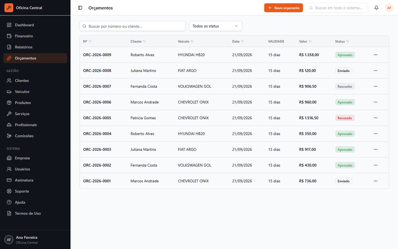Viewport: 398px width, 249px height.
Task: Open Ajuda in the sidebar
Action: point(35,202)
